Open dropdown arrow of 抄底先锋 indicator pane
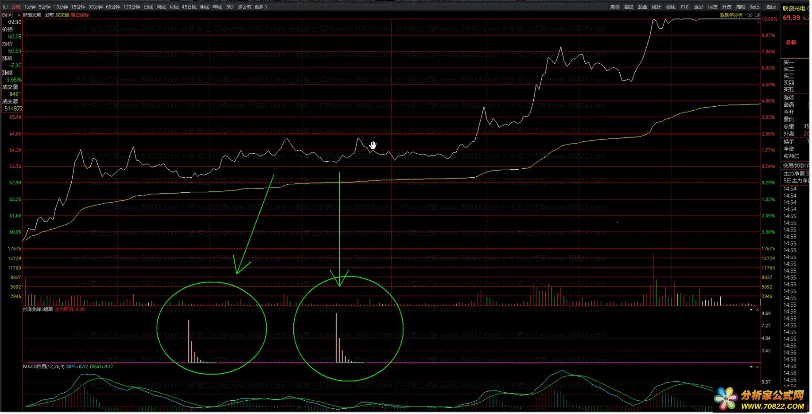Viewport: 812px width, 414px height. pos(751,310)
